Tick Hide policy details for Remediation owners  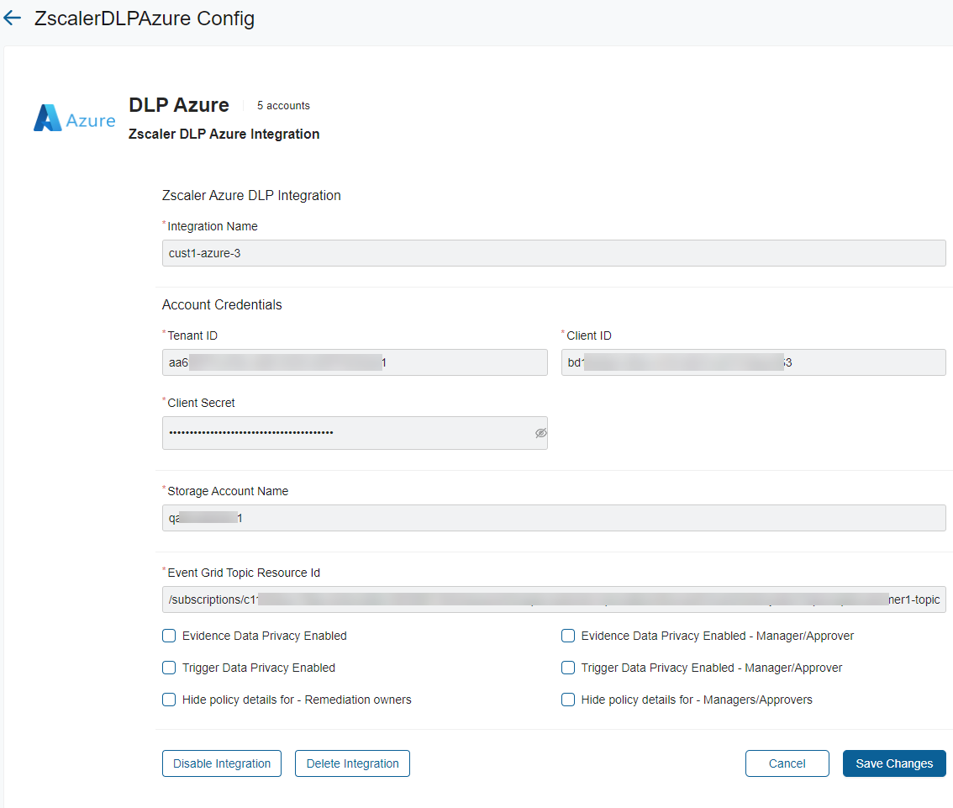pos(169,700)
